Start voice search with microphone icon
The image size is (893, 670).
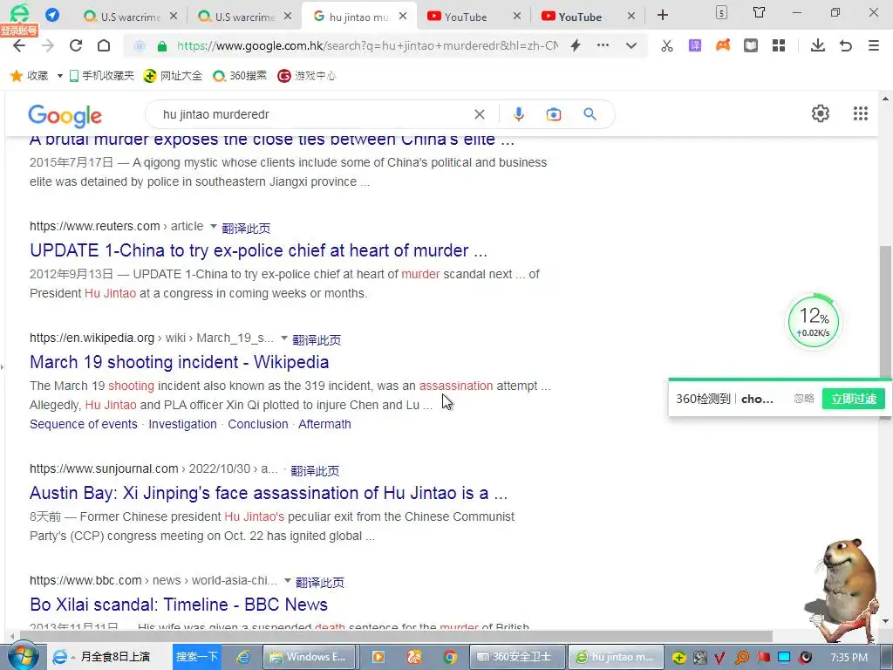[x=518, y=114]
